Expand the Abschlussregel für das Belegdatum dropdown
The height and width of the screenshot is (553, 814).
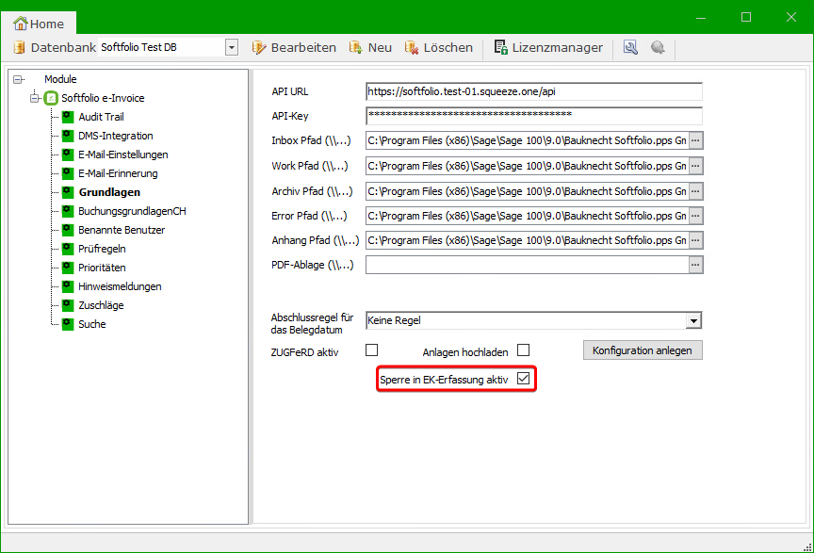coord(694,320)
